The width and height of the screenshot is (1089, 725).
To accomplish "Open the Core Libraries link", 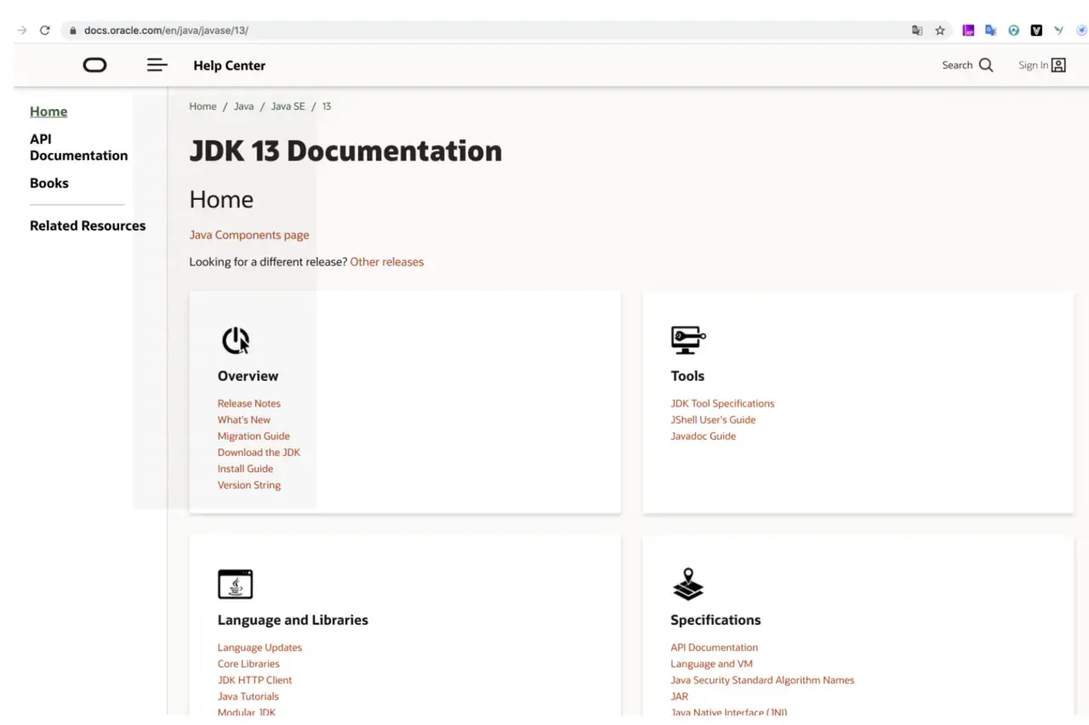I will tap(248, 664).
